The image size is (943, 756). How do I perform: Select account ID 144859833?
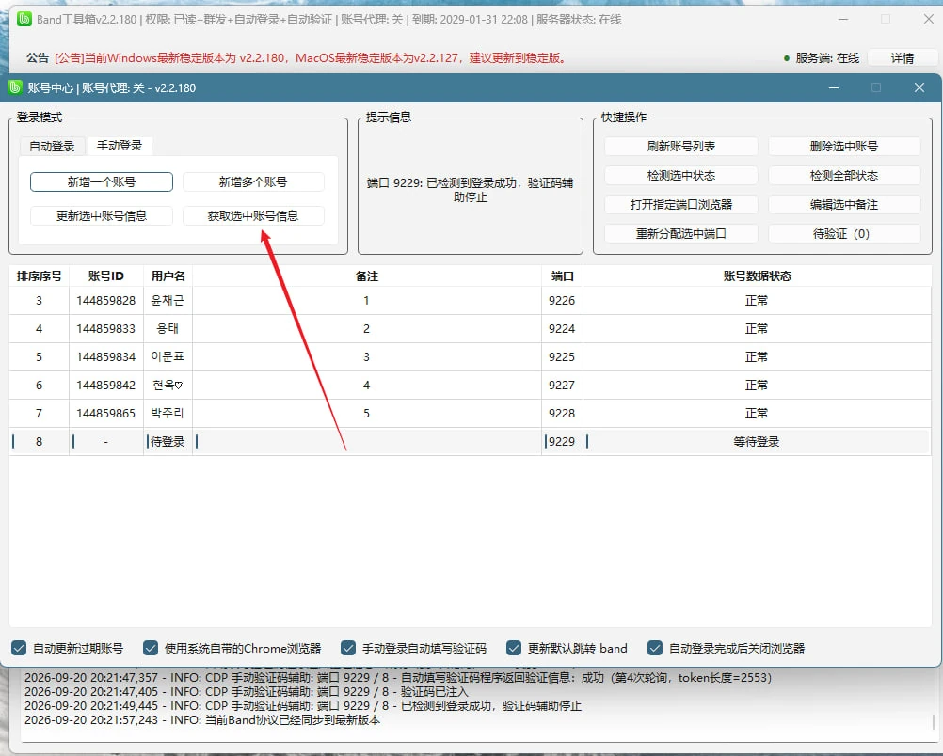point(105,329)
